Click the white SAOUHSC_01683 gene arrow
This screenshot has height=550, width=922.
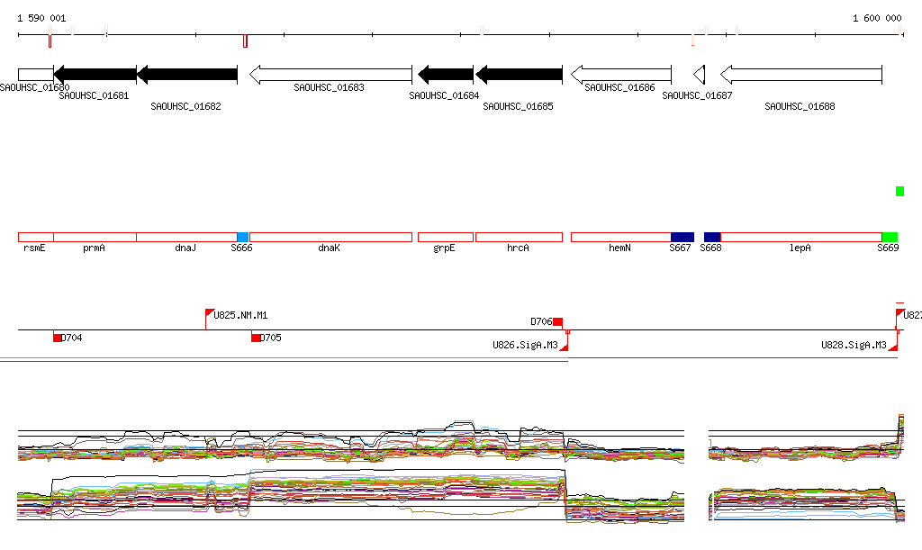click(x=330, y=75)
